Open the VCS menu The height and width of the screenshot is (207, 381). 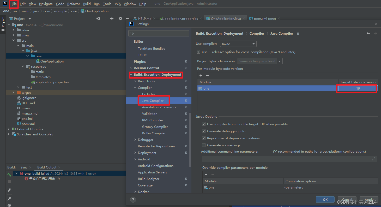tap(118, 4)
